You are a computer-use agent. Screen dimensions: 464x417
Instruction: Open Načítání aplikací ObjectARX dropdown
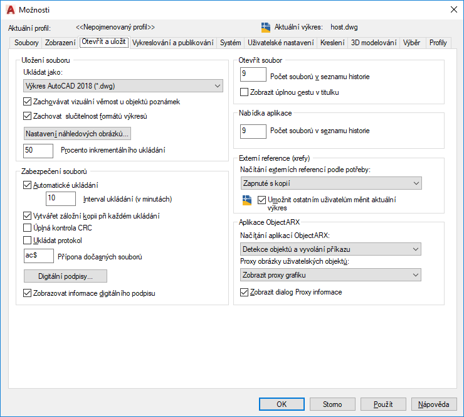tap(331, 249)
